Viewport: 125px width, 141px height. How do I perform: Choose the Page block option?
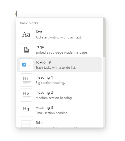tap(59, 50)
